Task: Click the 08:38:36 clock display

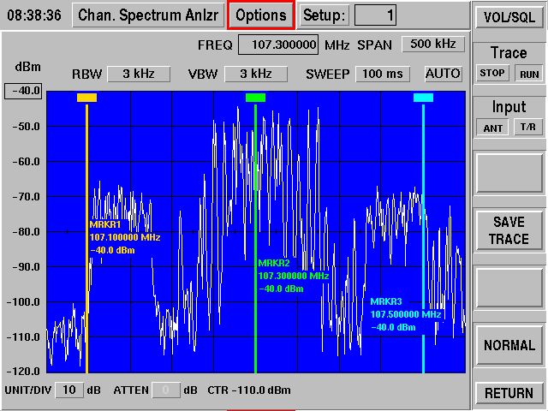Action: tap(34, 15)
